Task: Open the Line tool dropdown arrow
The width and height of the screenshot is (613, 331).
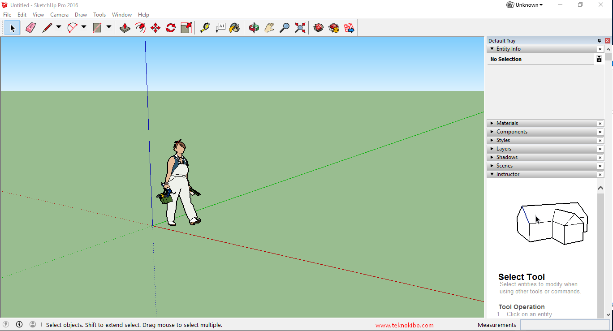Action: point(59,27)
